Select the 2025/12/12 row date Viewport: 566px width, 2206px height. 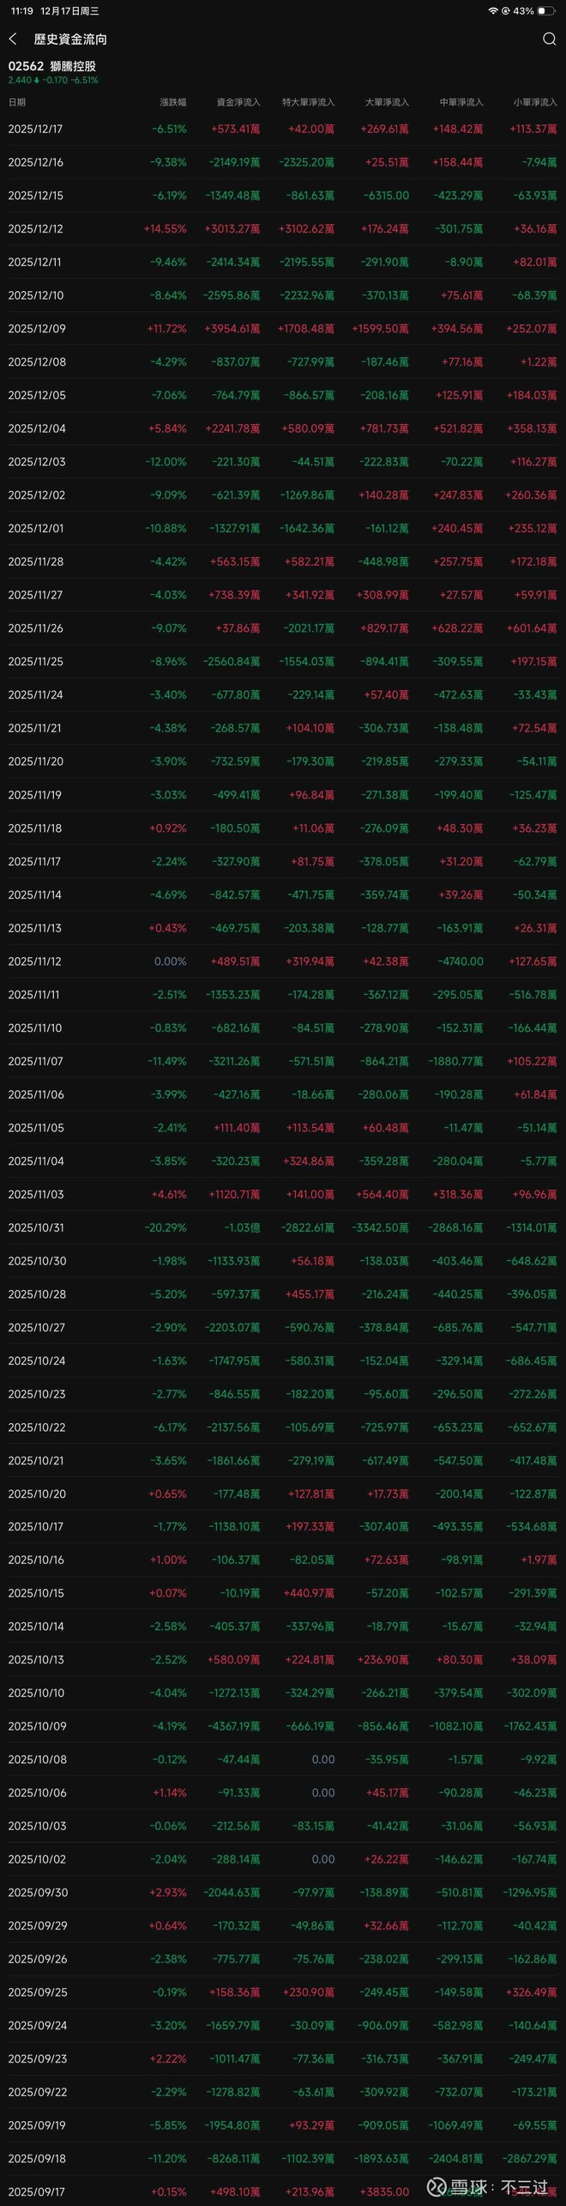[35, 229]
